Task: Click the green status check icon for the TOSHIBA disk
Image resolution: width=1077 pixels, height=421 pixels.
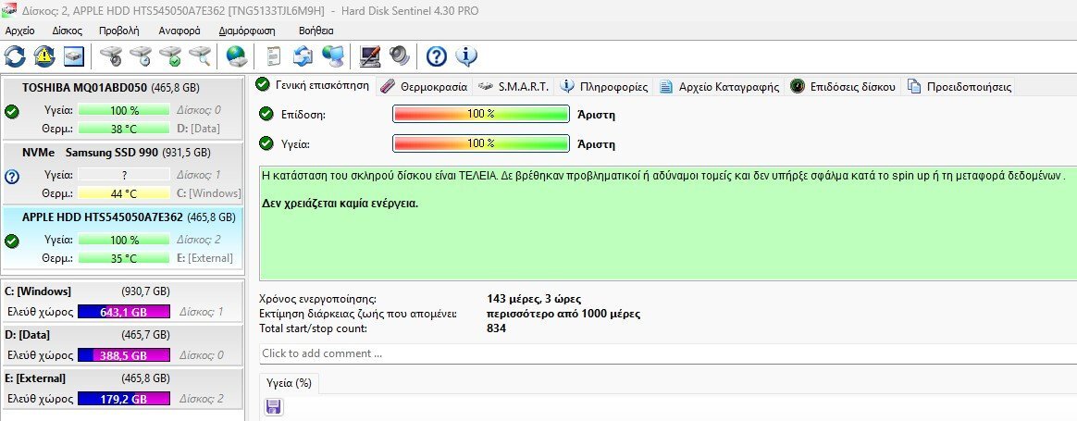Action: [12, 112]
